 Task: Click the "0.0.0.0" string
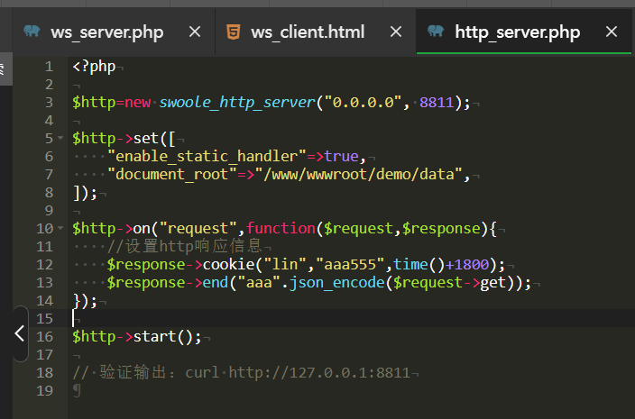pos(364,103)
